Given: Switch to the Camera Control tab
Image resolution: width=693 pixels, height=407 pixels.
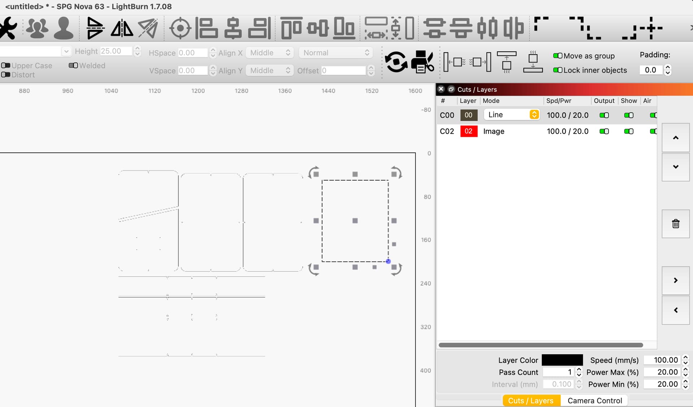Looking at the screenshot, I should click(594, 400).
